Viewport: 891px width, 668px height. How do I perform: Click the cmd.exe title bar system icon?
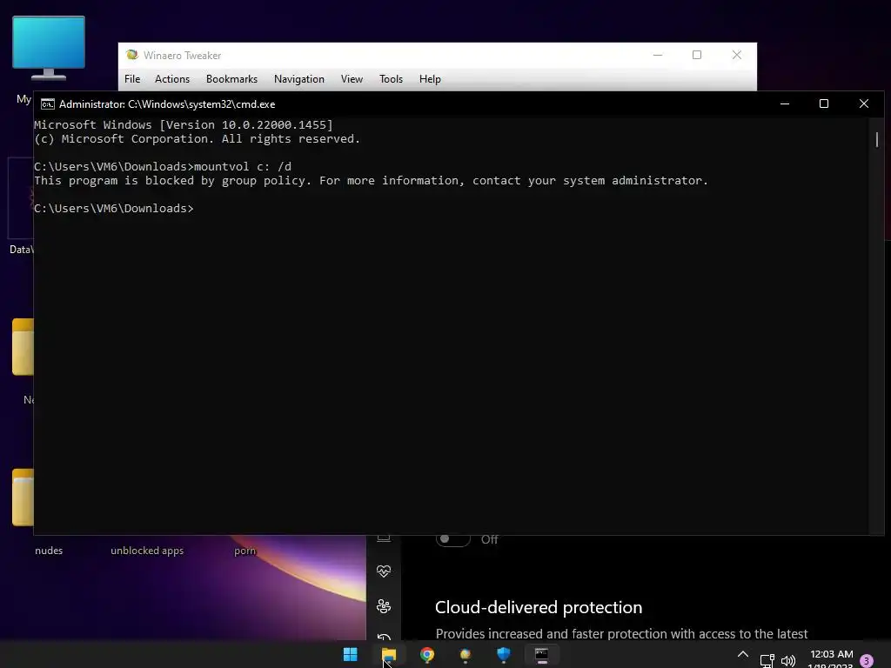[x=48, y=104]
